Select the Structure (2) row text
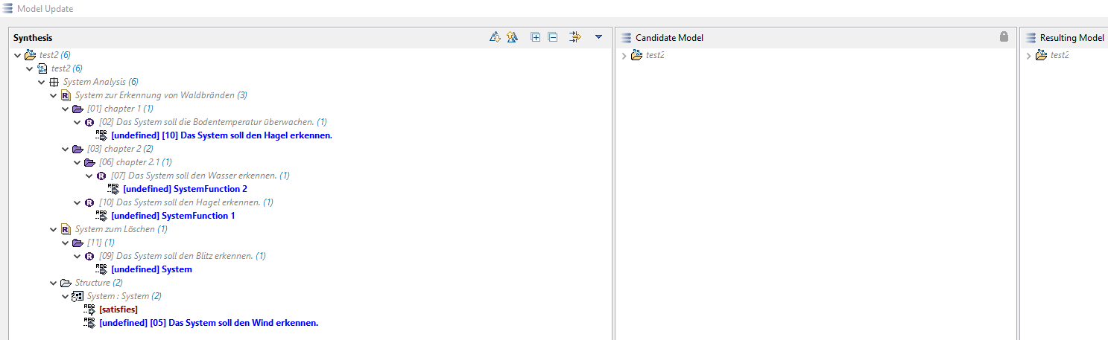This screenshot has width=1108, height=340. click(99, 283)
